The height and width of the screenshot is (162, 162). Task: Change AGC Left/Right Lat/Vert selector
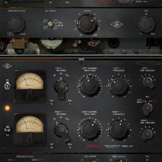coord(147,109)
